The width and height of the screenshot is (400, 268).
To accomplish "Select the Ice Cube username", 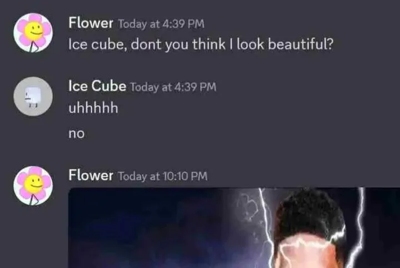I will 97,86.
